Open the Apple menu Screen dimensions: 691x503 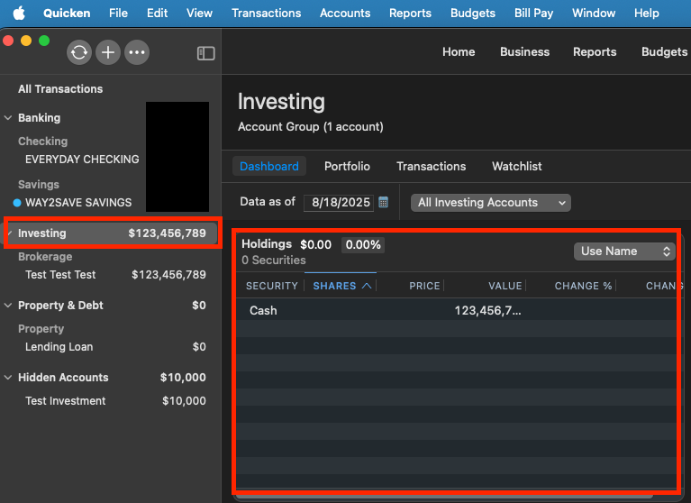[19, 14]
